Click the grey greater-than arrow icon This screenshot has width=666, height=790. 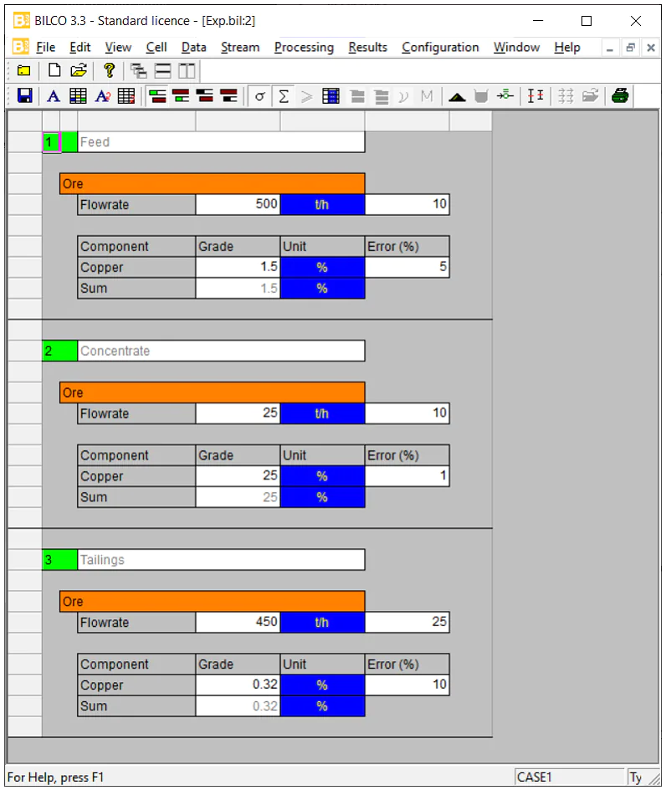307,95
